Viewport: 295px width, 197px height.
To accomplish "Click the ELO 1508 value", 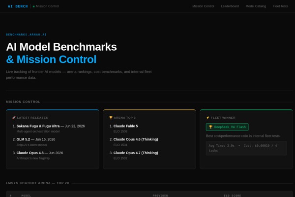I will click(120, 131).
